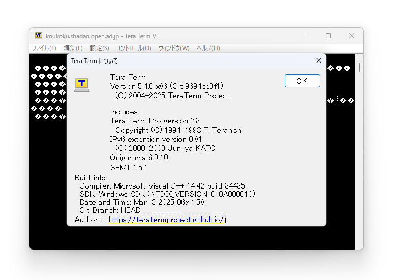Open the ウィンドウ(W) menu
The width and height of the screenshot is (395, 280).
tap(174, 48)
